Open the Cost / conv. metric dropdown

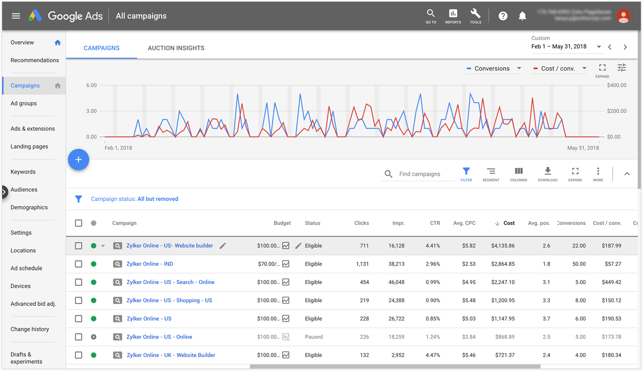560,69
